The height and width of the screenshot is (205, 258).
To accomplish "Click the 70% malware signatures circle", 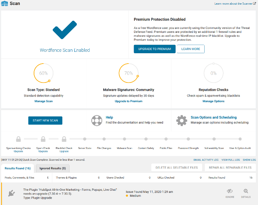I will (x=128, y=73).
